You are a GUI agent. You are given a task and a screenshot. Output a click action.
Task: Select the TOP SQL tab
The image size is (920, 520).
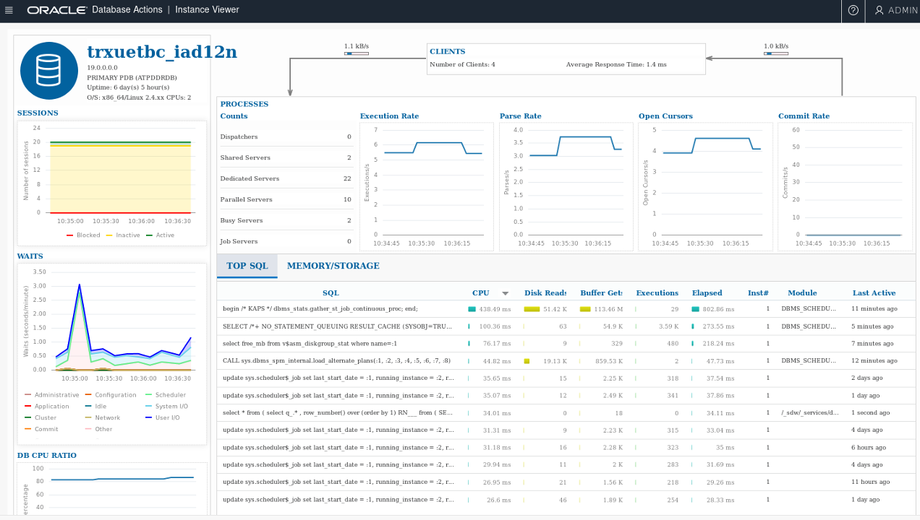(247, 265)
